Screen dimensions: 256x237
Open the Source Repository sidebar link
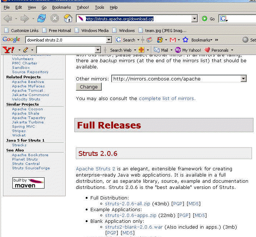coord(30,72)
